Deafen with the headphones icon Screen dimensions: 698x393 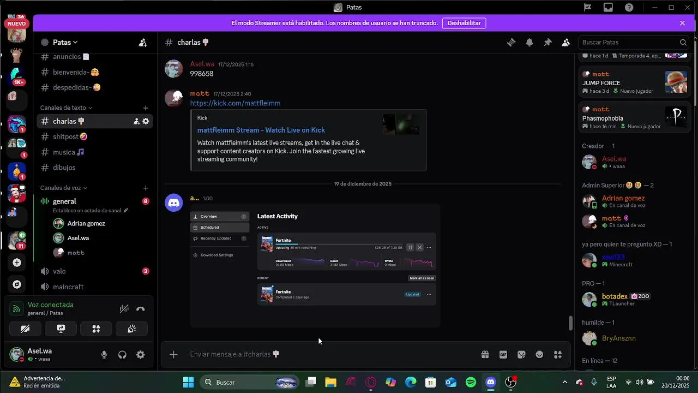[122, 355]
